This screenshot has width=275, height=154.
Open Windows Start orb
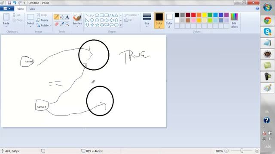(267, 7)
